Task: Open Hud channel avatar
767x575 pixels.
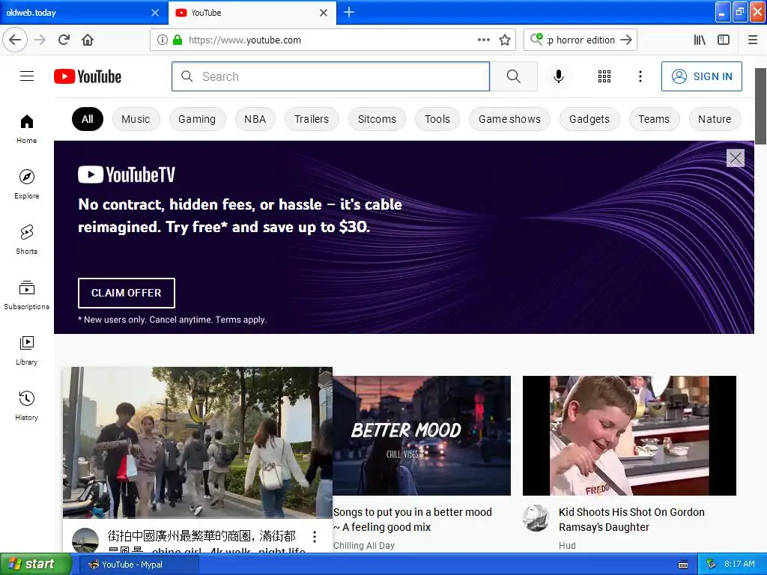Action: 536,518
